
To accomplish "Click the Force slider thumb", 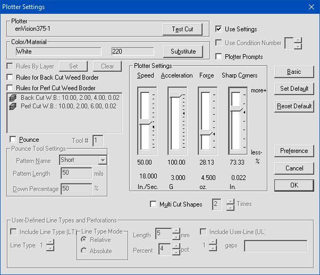I will 206,133.
